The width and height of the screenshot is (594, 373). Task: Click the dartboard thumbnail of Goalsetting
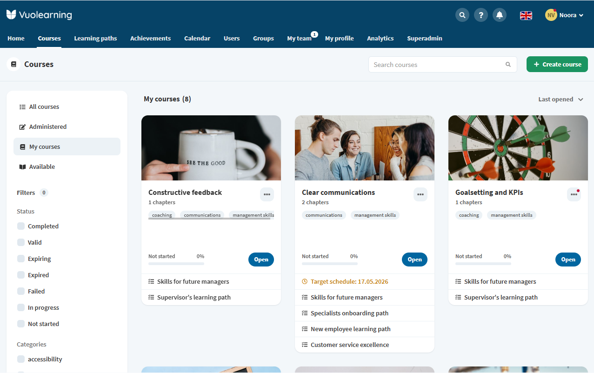click(518, 148)
